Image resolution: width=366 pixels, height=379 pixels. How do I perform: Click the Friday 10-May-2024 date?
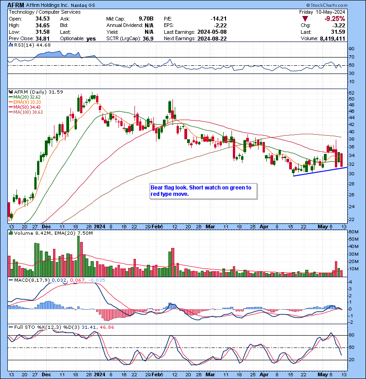click(322, 12)
